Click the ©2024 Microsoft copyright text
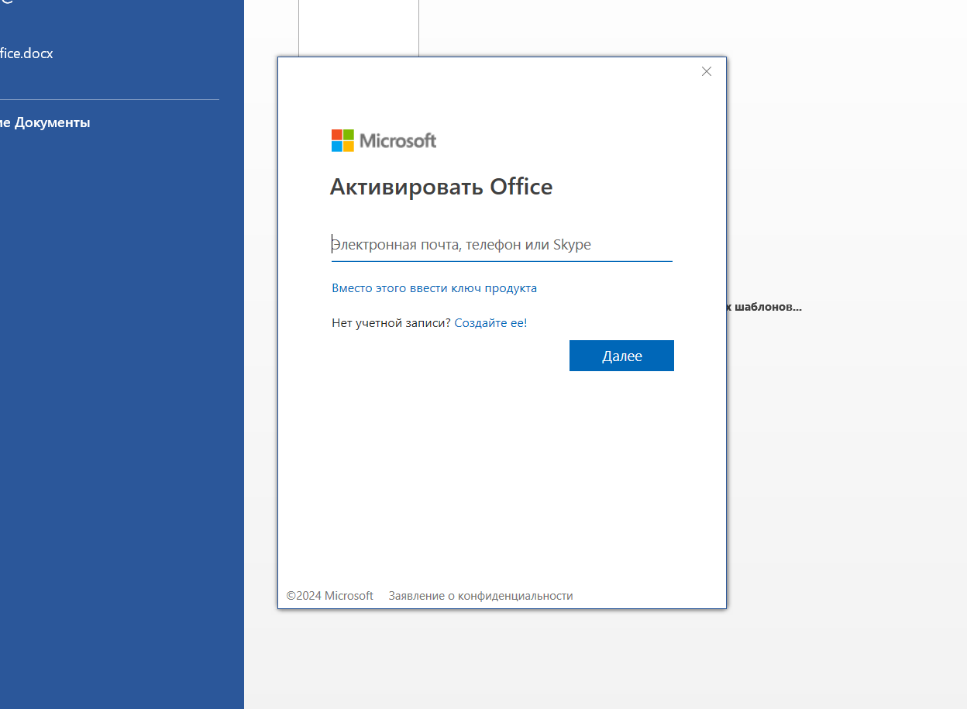The height and width of the screenshot is (709, 967). (x=329, y=596)
